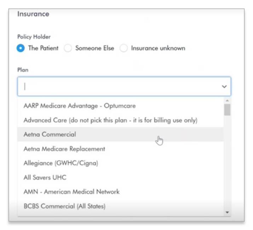Image resolution: width=253 pixels, height=230 pixels.
Task: Pick All Savers UHC plan
Action: (121, 177)
